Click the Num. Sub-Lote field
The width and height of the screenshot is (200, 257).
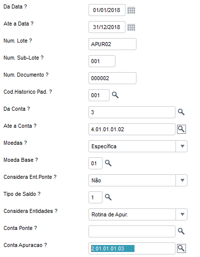coord(102,61)
